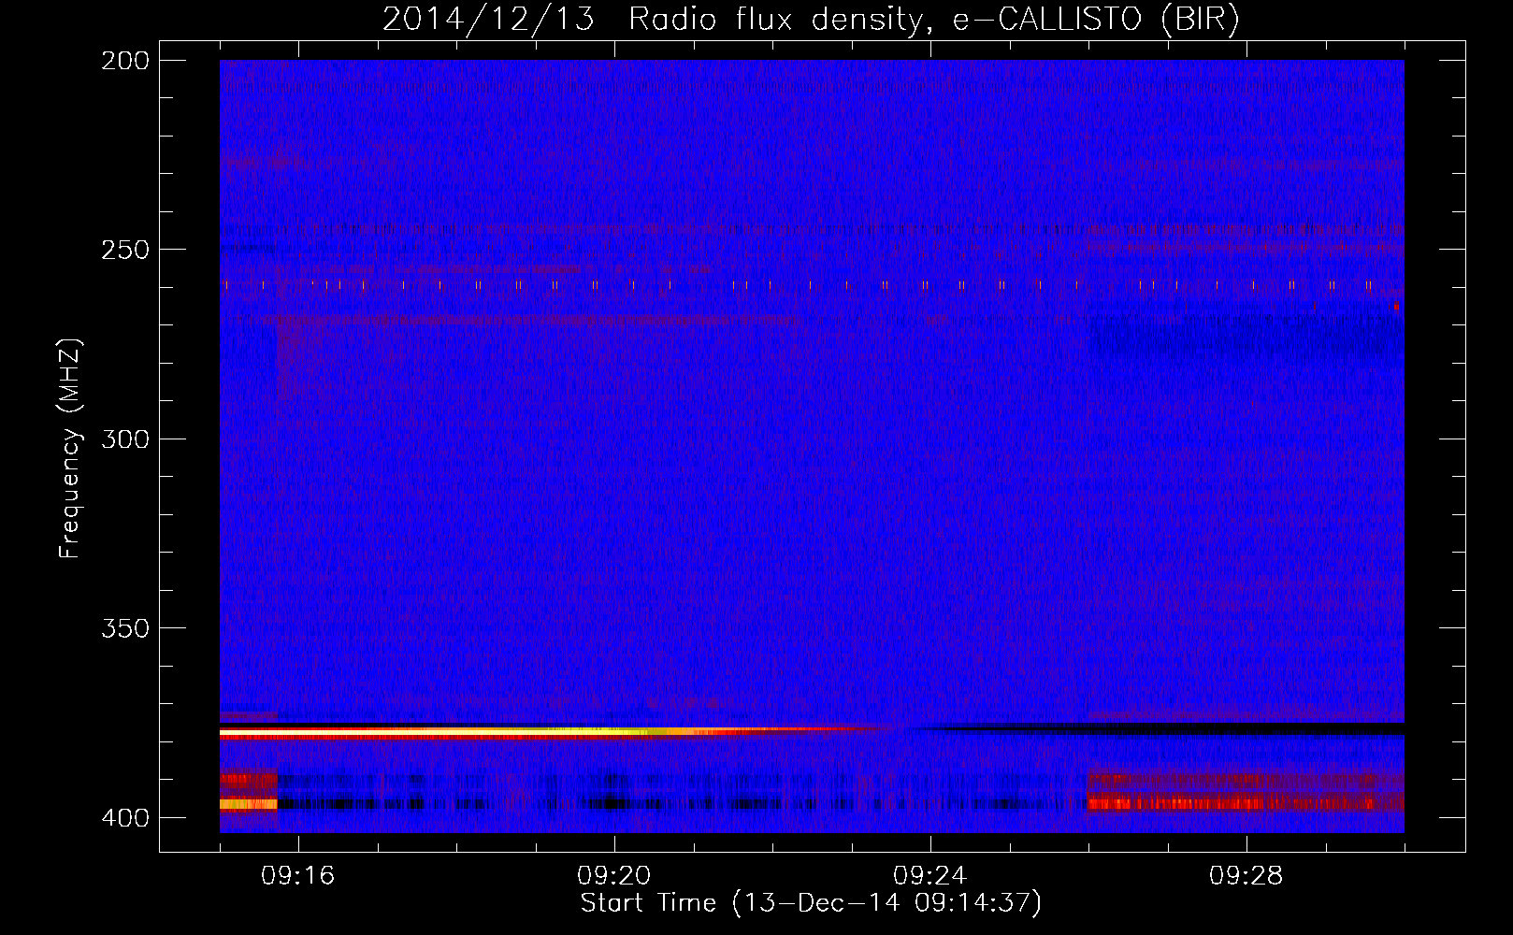The width and height of the screenshot is (1513, 935).
Task: Click the 09:24 time tick label
Action: click(930, 876)
